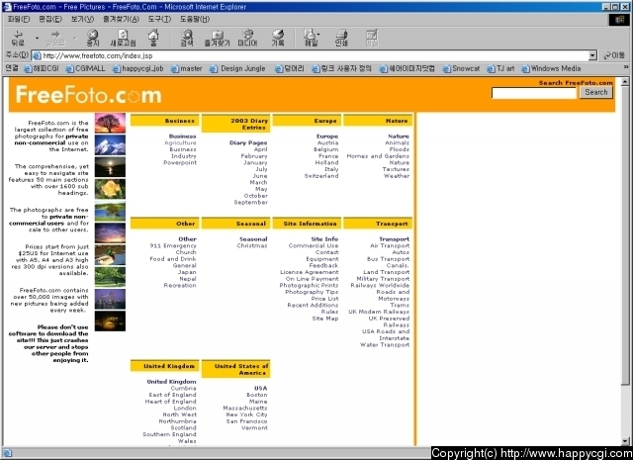The width and height of the screenshot is (633, 460).
Task: Click the Stop toolbar button
Action: pyautogui.click(x=93, y=38)
